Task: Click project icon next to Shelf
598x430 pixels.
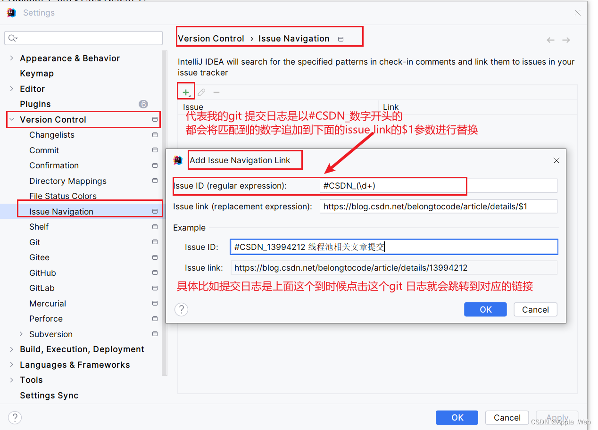Action: [155, 227]
